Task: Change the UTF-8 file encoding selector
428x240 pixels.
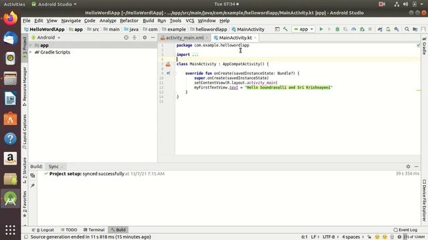Action: tap(330, 237)
